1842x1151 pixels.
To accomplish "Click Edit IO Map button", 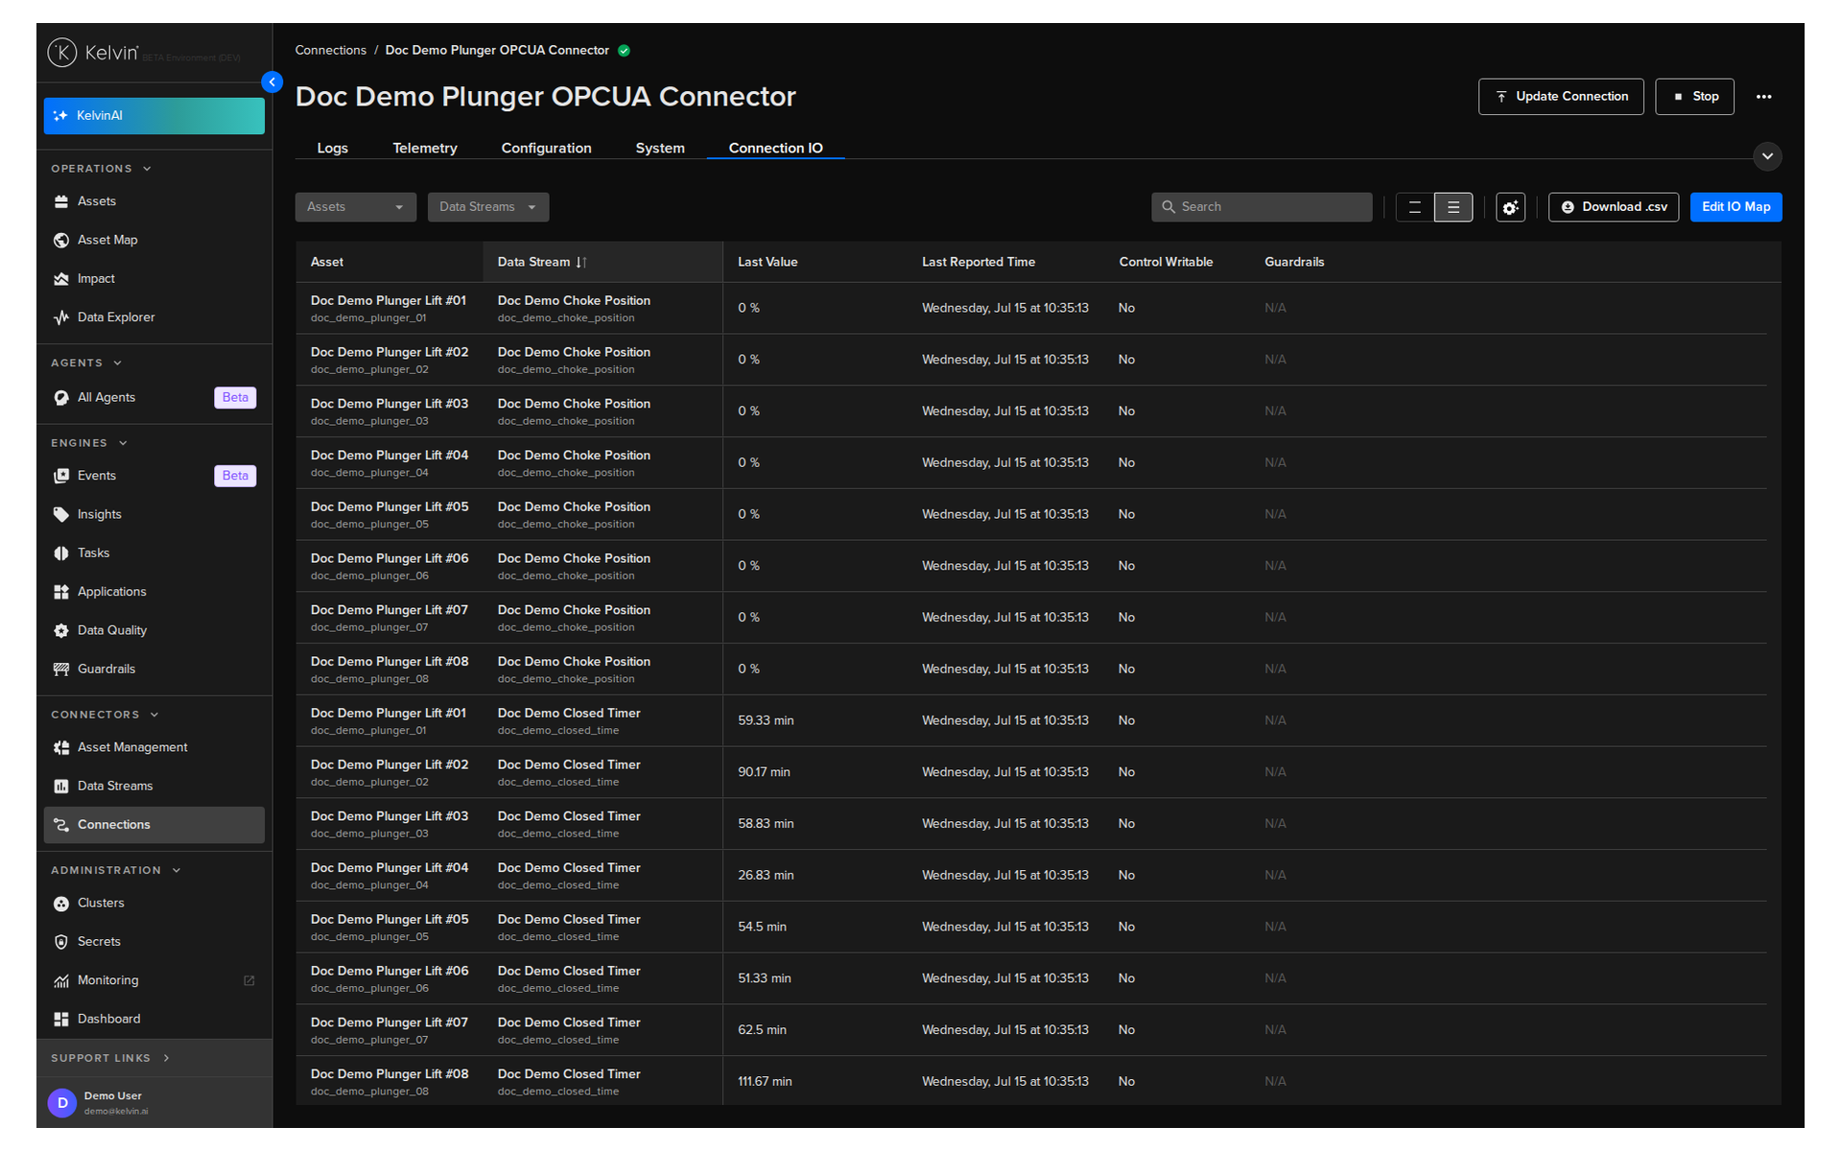I will coord(1736,207).
